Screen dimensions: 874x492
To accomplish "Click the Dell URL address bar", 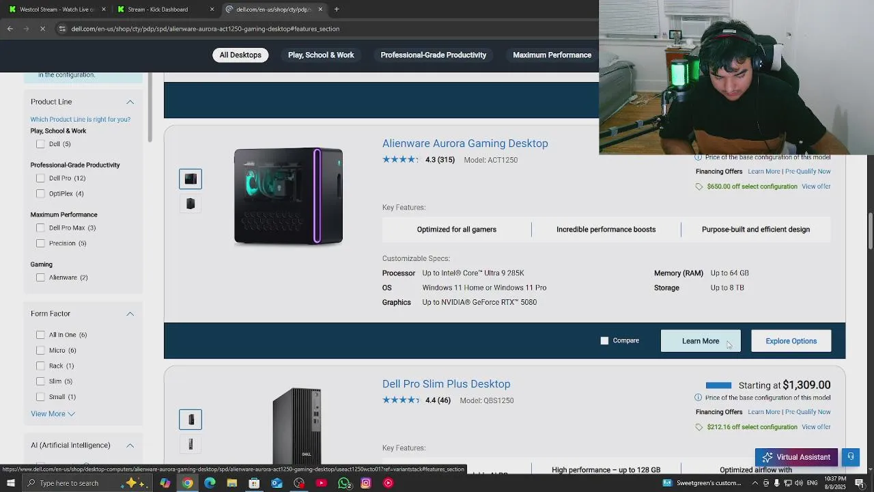I will pos(205,29).
